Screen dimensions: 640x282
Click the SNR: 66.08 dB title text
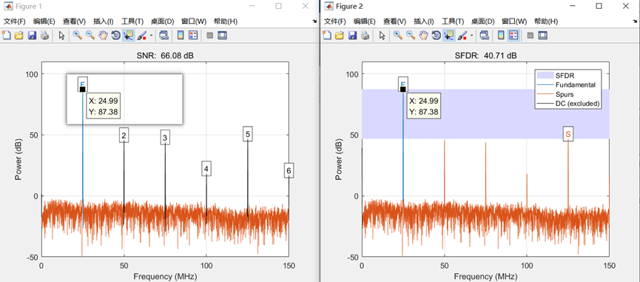tap(165, 56)
